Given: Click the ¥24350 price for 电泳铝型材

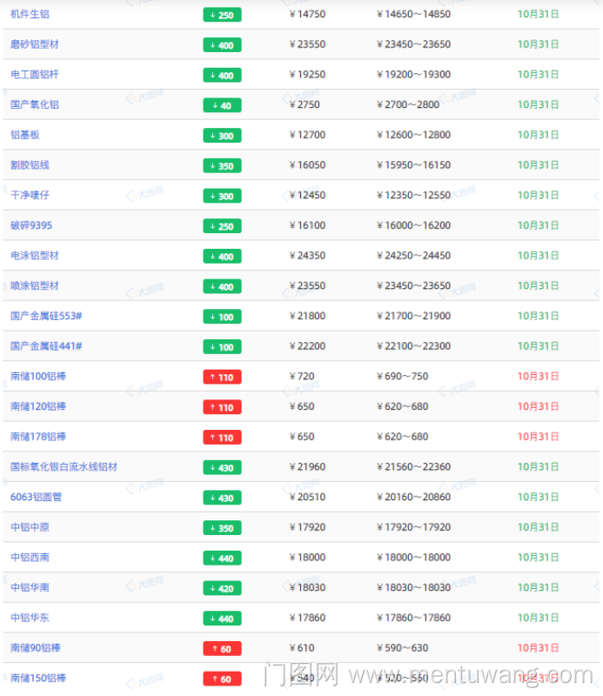Looking at the screenshot, I should pyautogui.click(x=307, y=256).
